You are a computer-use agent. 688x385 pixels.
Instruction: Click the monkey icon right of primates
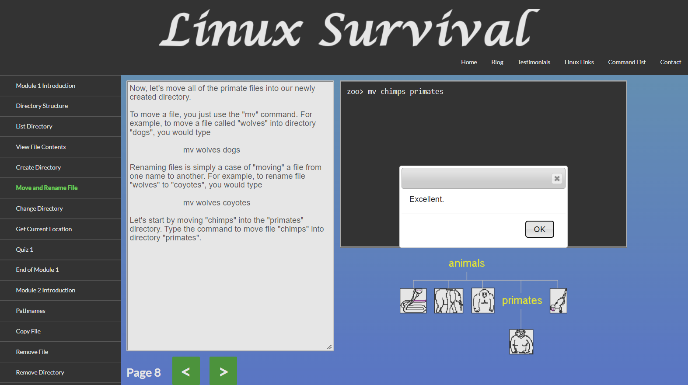559,301
